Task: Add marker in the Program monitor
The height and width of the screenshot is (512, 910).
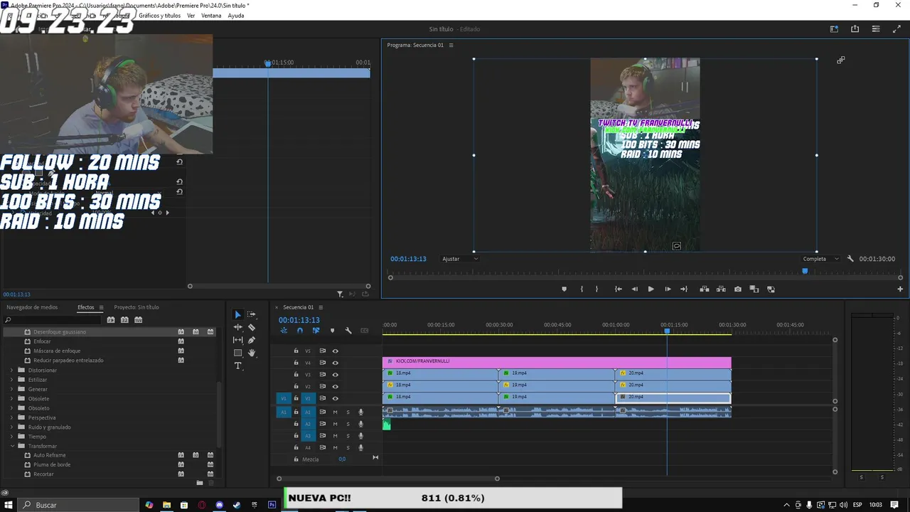Action: pos(564,289)
